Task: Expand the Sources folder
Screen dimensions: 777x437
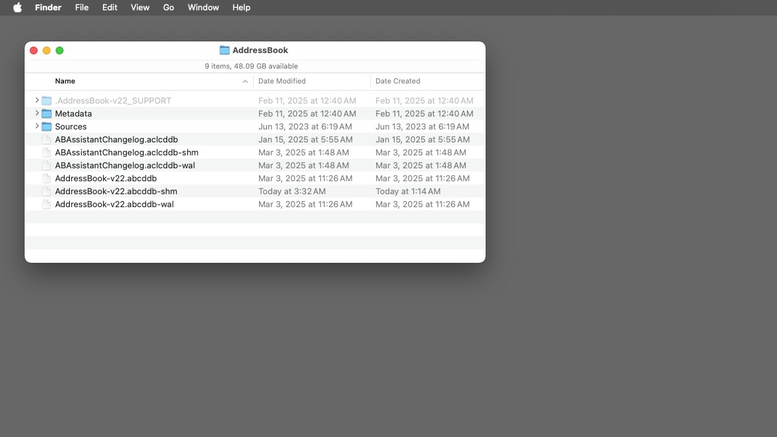Action: (x=37, y=126)
